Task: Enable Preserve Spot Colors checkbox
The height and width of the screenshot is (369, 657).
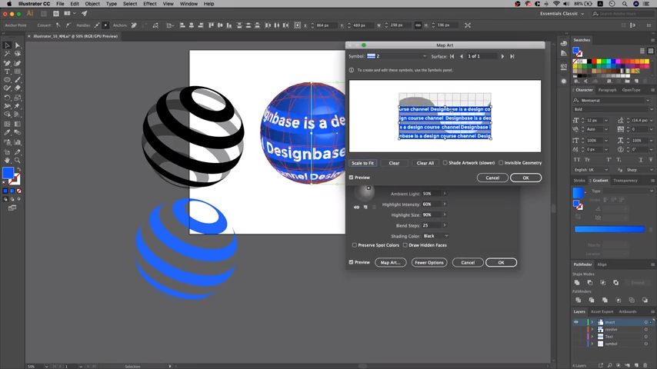Action: click(355, 245)
